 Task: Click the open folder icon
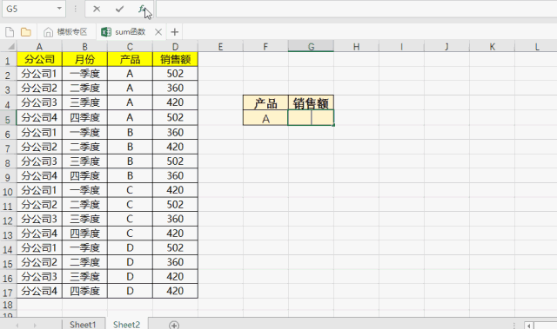[25, 32]
